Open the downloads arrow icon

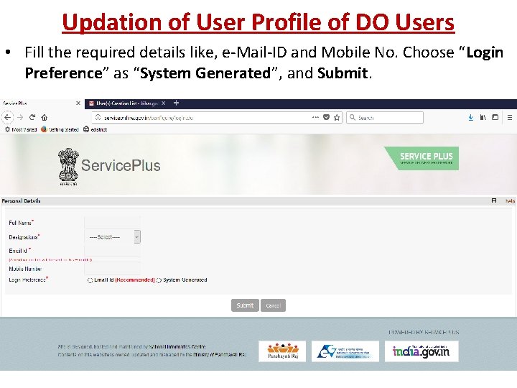tap(471, 117)
